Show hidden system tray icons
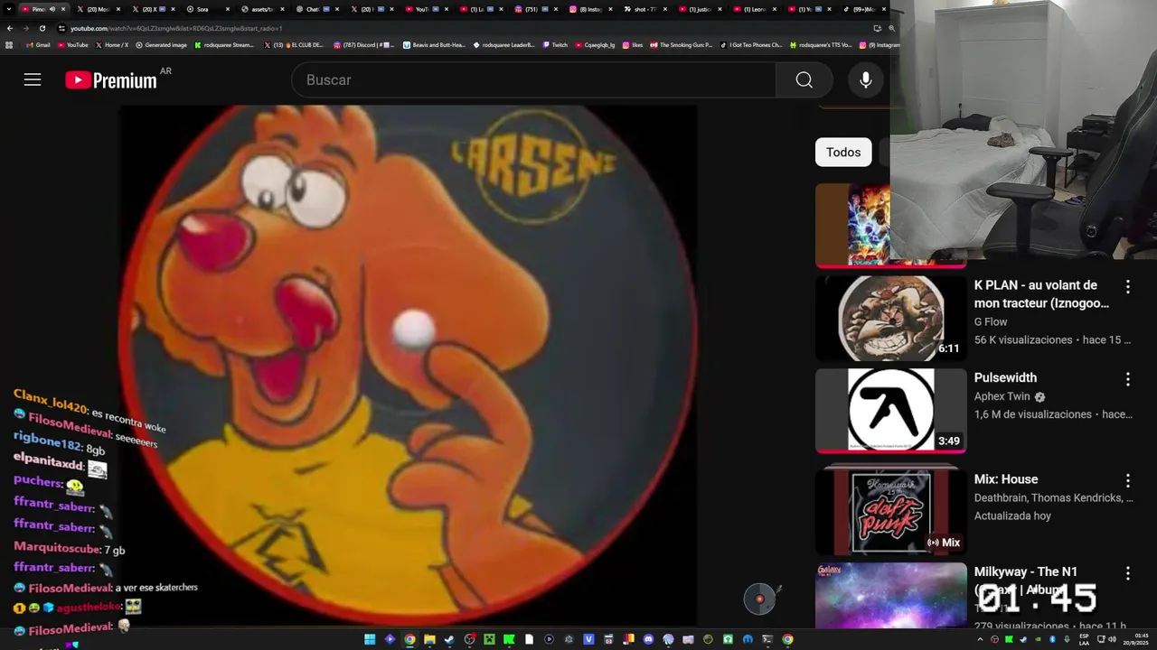This screenshot has width=1157, height=650. click(980, 639)
